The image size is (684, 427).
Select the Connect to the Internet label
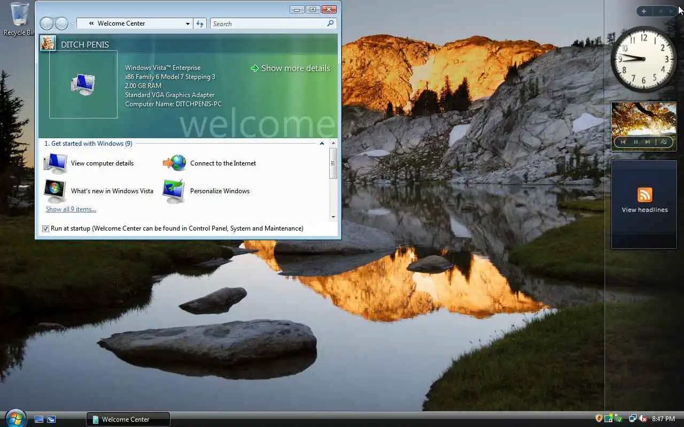(x=223, y=163)
